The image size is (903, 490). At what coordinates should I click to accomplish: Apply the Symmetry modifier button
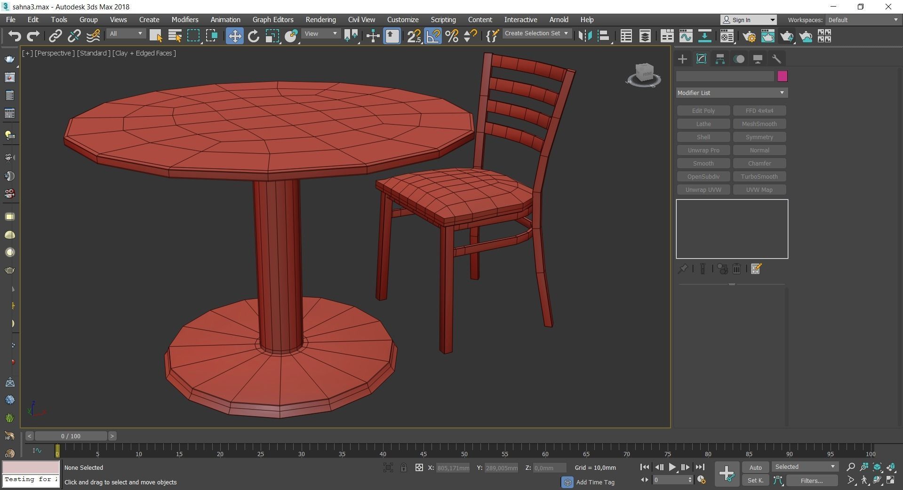coord(759,137)
